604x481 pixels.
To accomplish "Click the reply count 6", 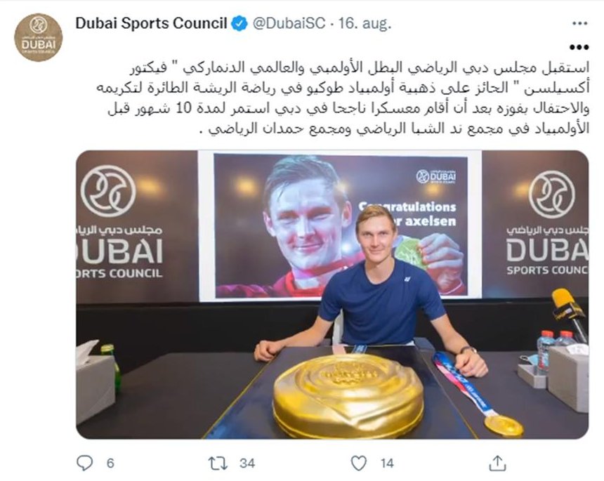I will [x=110, y=463].
